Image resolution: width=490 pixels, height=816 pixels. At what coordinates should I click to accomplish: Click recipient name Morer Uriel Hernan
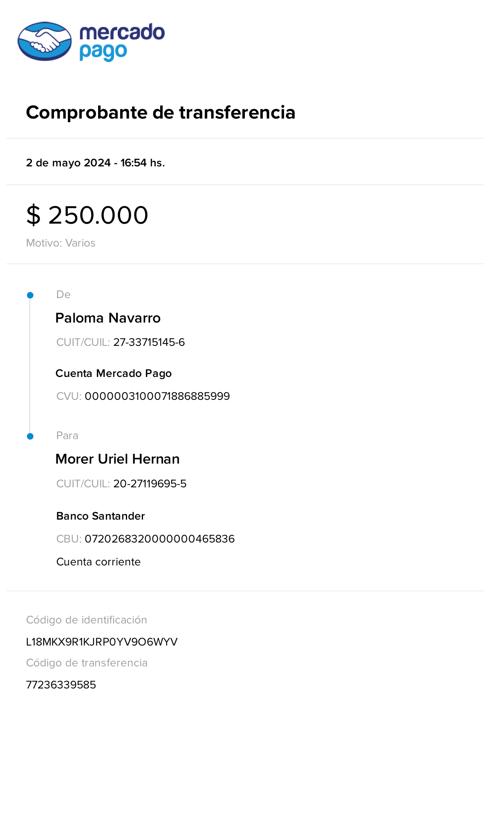[117, 459]
